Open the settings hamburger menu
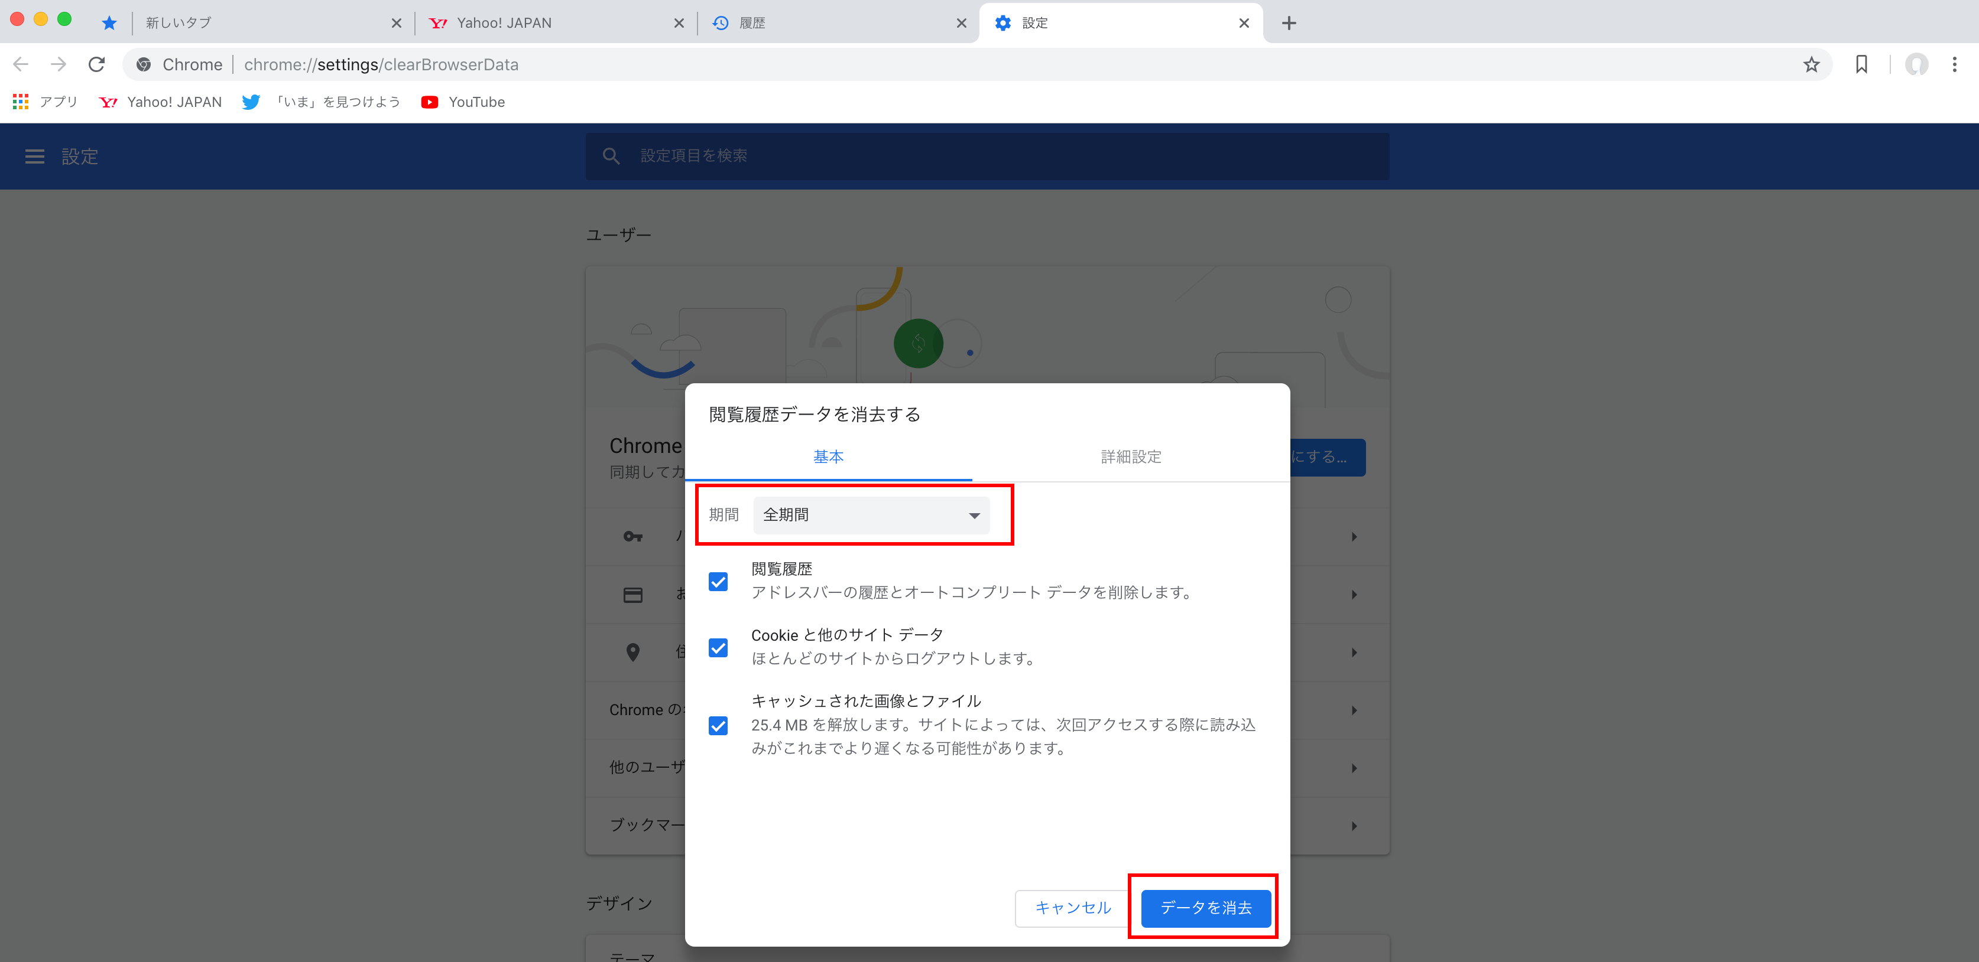Screen dimensions: 1979x962 pos(34,156)
